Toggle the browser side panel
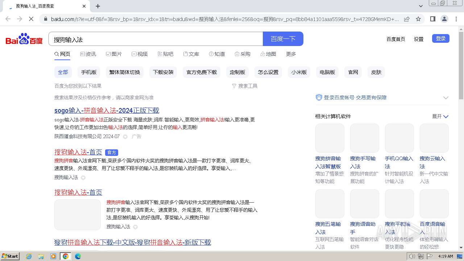 tap(432, 19)
